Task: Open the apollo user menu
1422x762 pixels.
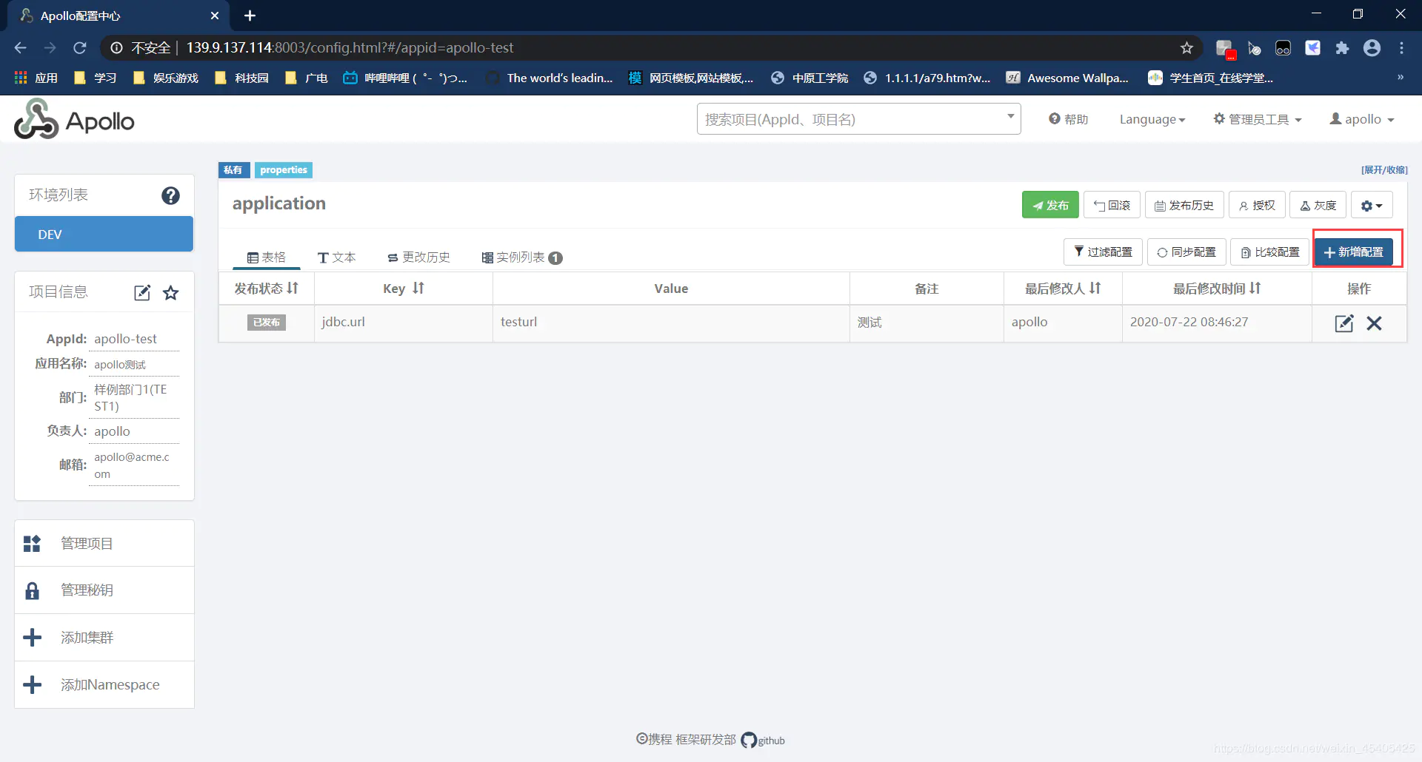Action: click(x=1362, y=119)
